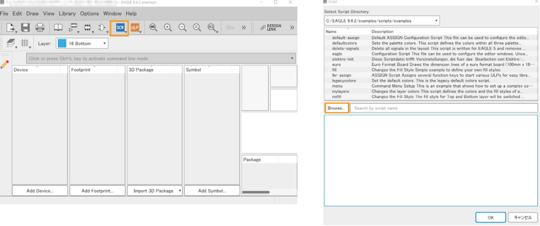Click the Package column header
The width and height of the screenshot is (540, 226).
(260, 160)
